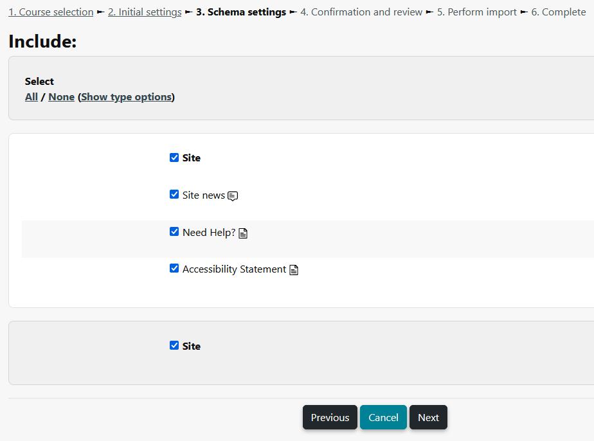Go back to the Initial settings step
Screen dimensions: 594x441
click(x=144, y=12)
